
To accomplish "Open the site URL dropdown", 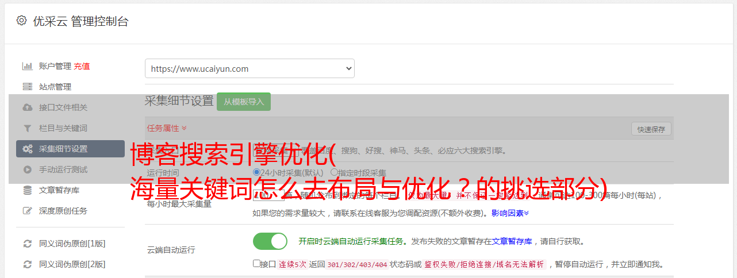I will click(249, 68).
